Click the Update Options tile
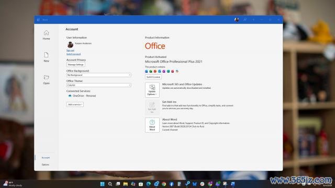This screenshot has height=188, width=335. (152, 90)
